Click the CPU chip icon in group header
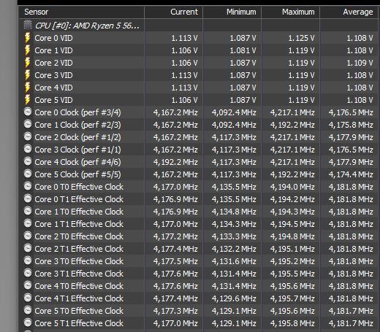The width and height of the screenshot is (380, 332). click(x=28, y=25)
